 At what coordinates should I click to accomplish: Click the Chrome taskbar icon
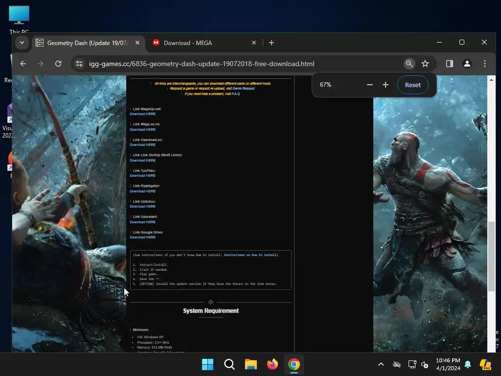[294, 364]
